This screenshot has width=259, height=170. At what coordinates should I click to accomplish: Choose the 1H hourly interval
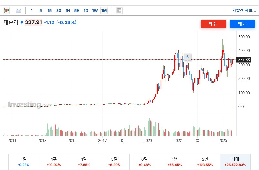(x=67, y=11)
